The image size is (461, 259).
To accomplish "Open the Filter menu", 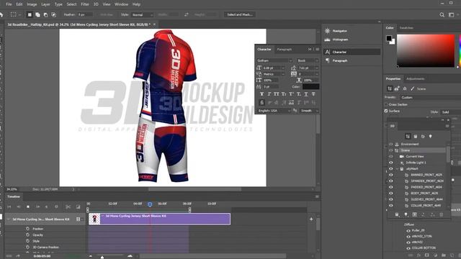I will 85,4.
